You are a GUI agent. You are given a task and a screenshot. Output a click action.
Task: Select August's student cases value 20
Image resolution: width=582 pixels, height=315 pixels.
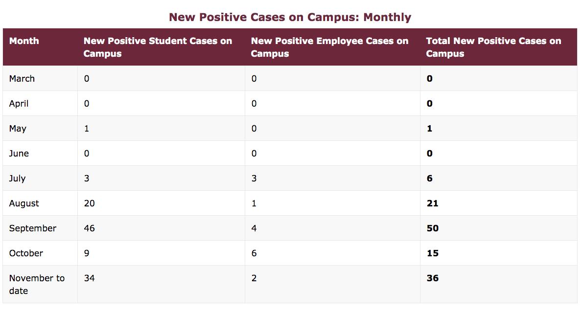tap(89, 203)
